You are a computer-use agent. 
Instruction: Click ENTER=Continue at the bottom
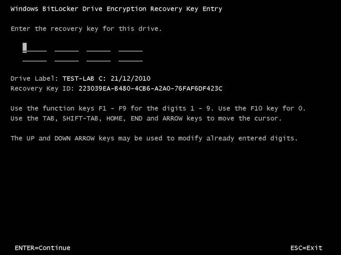(x=43, y=248)
